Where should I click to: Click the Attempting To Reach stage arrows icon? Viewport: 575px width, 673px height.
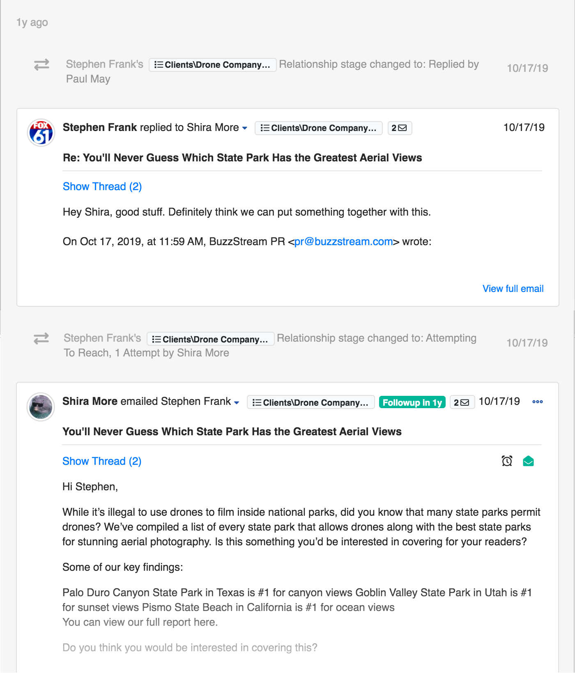pyautogui.click(x=41, y=338)
